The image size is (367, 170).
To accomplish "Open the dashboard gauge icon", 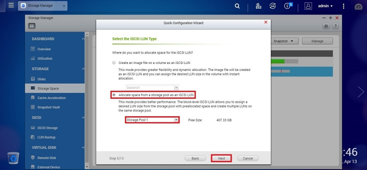I will [x=358, y=6].
